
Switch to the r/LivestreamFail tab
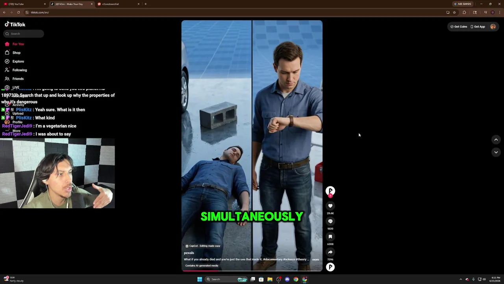(x=118, y=4)
